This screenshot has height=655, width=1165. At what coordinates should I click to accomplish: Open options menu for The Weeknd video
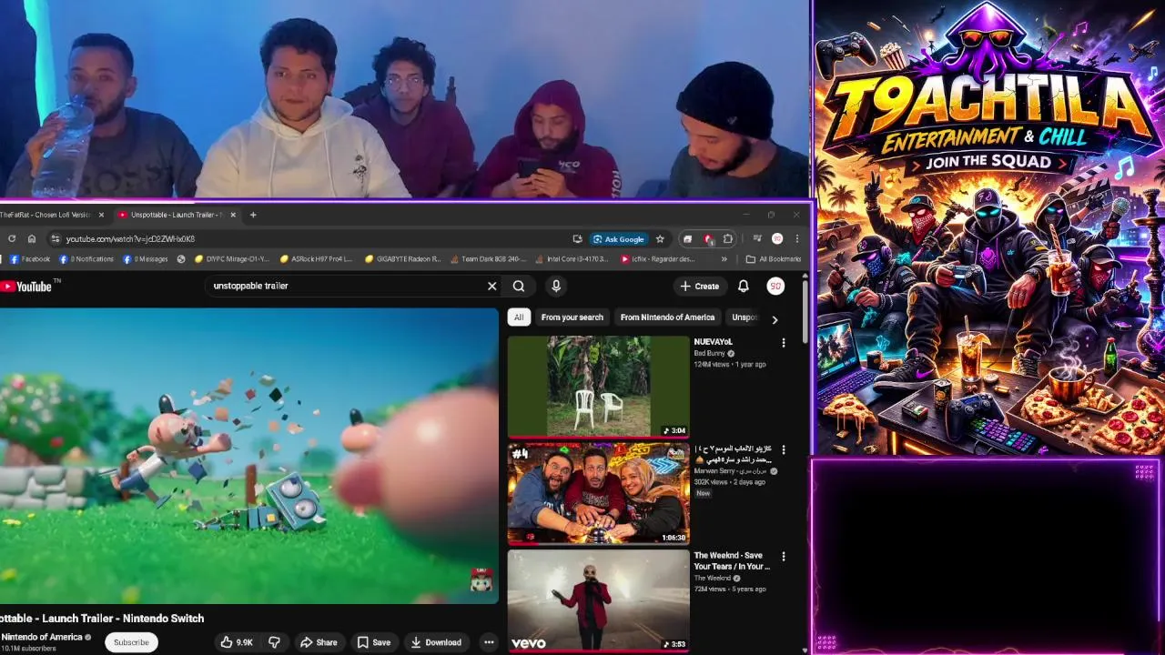(x=784, y=556)
